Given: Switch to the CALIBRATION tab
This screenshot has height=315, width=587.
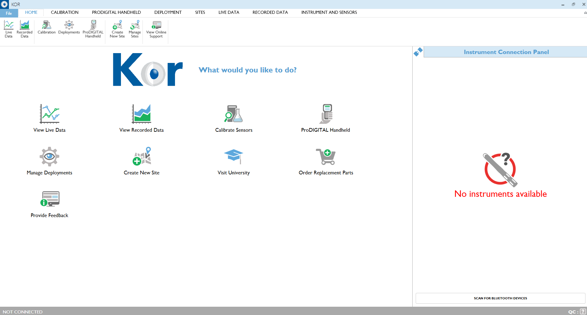Looking at the screenshot, I should pyautogui.click(x=65, y=13).
